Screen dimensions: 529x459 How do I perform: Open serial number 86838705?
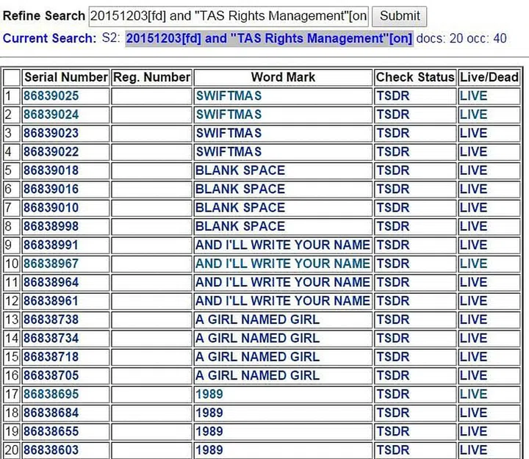pos(51,375)
